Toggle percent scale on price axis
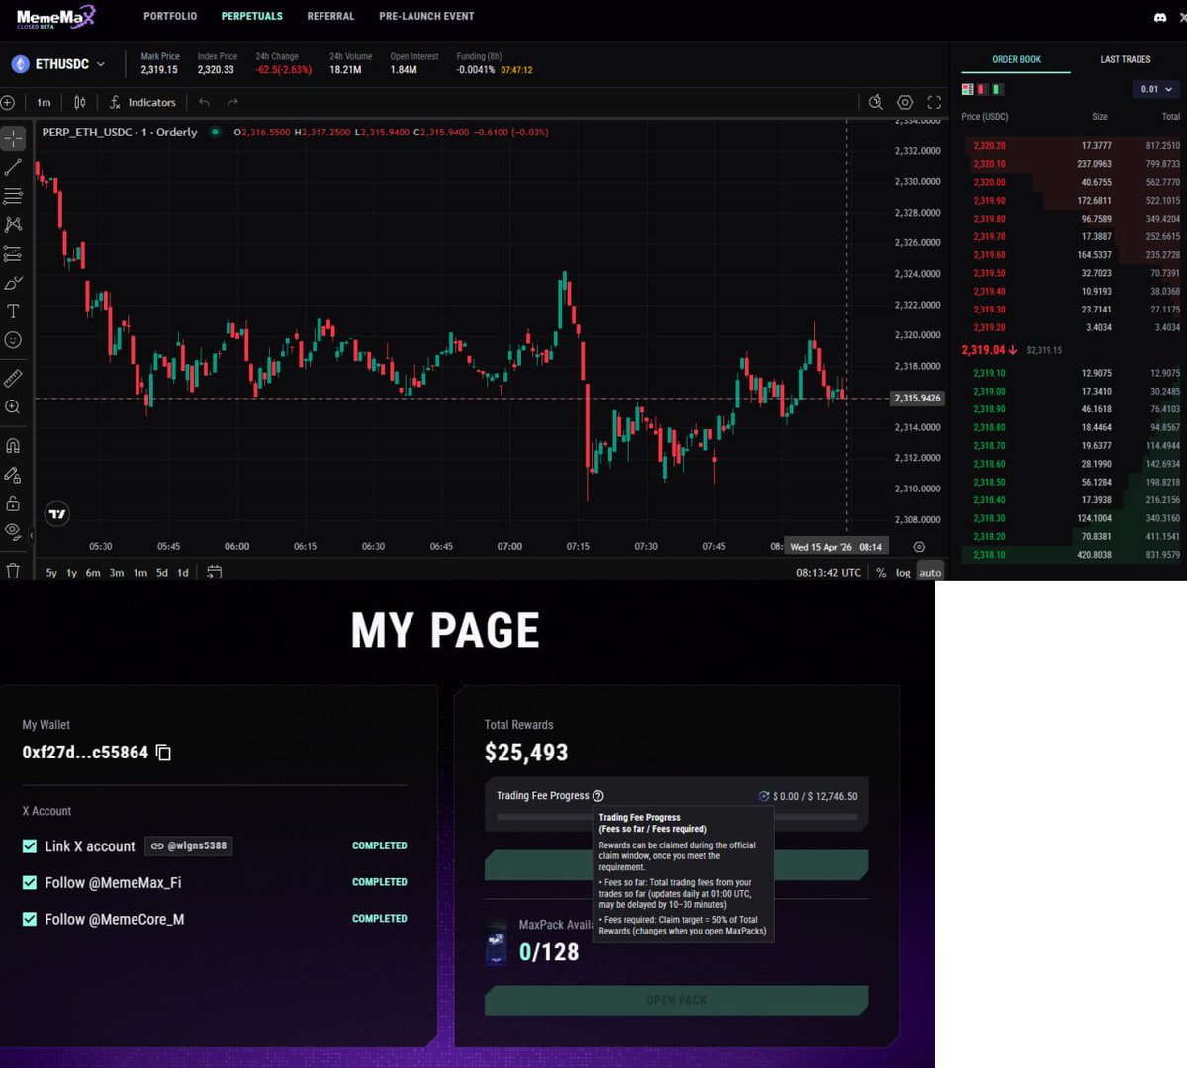The height and width of the screenshot is (1068, 1187). coord(881,573)
